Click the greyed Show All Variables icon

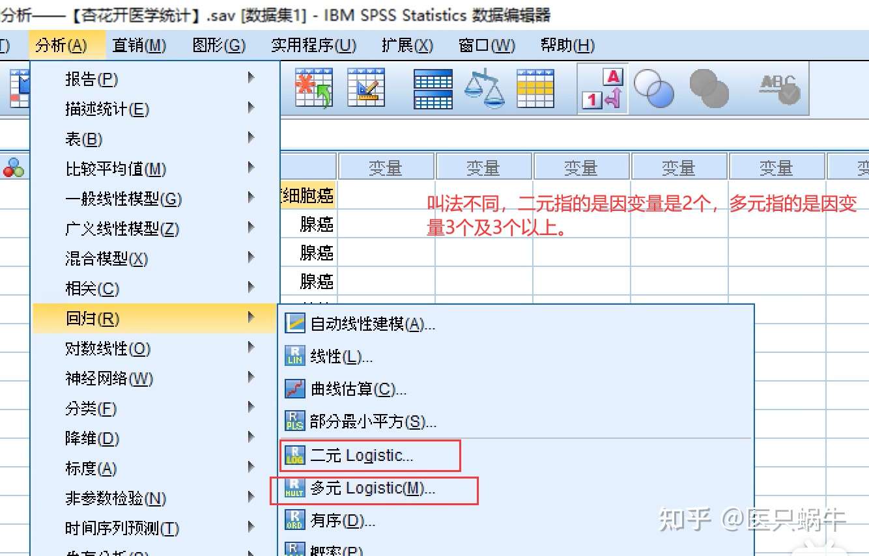pyautogui.click(x=708, y=89)
